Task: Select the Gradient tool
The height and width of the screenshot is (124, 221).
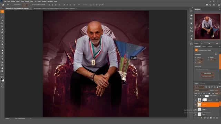Action: (x=2, y=48)
